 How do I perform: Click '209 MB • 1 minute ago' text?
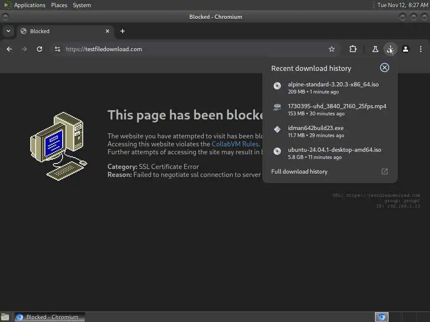[313, 92]
